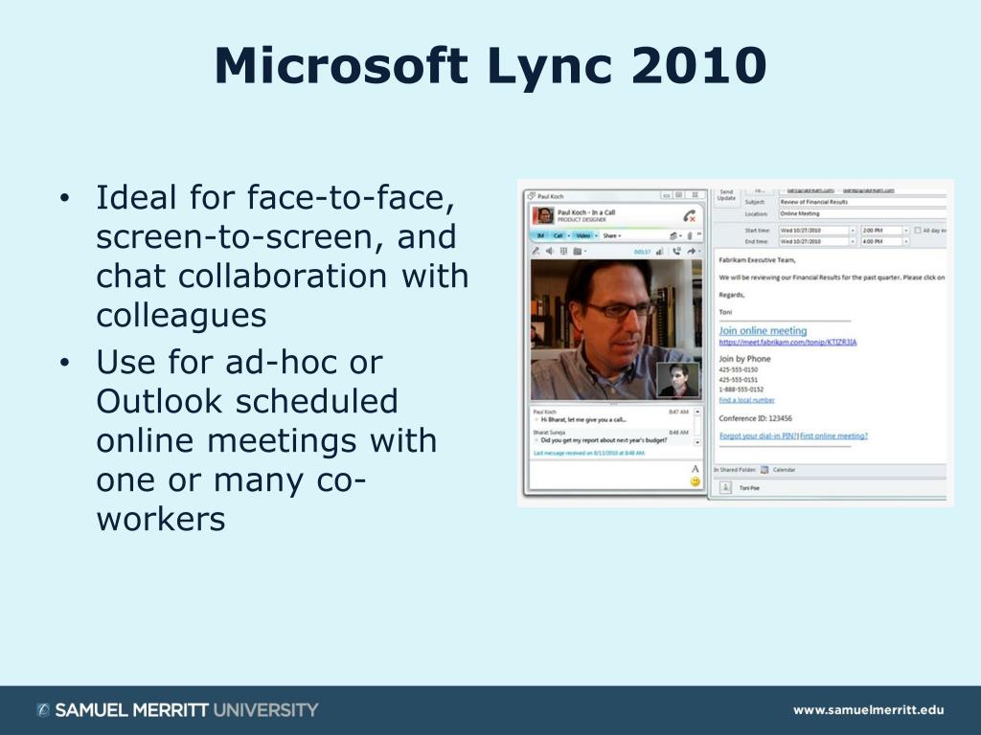Click the text font "A" icon
The width and height of the screenshot is (981, 735).
pyautogui.click(x=695, y=469)
